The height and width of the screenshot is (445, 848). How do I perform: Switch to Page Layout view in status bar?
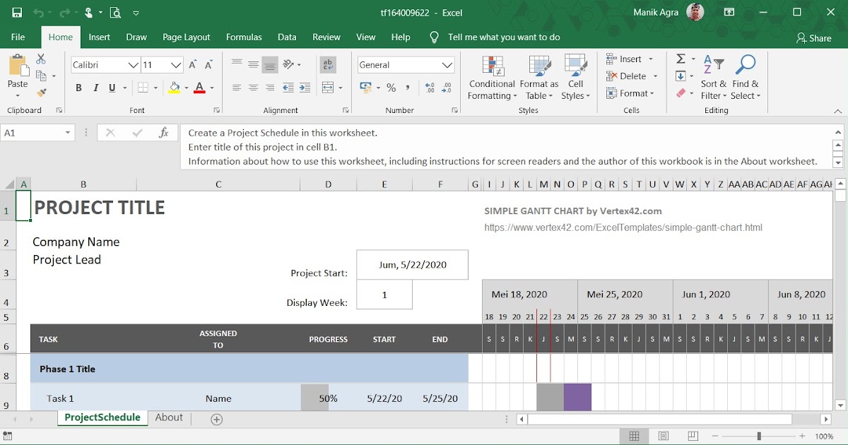664,436
